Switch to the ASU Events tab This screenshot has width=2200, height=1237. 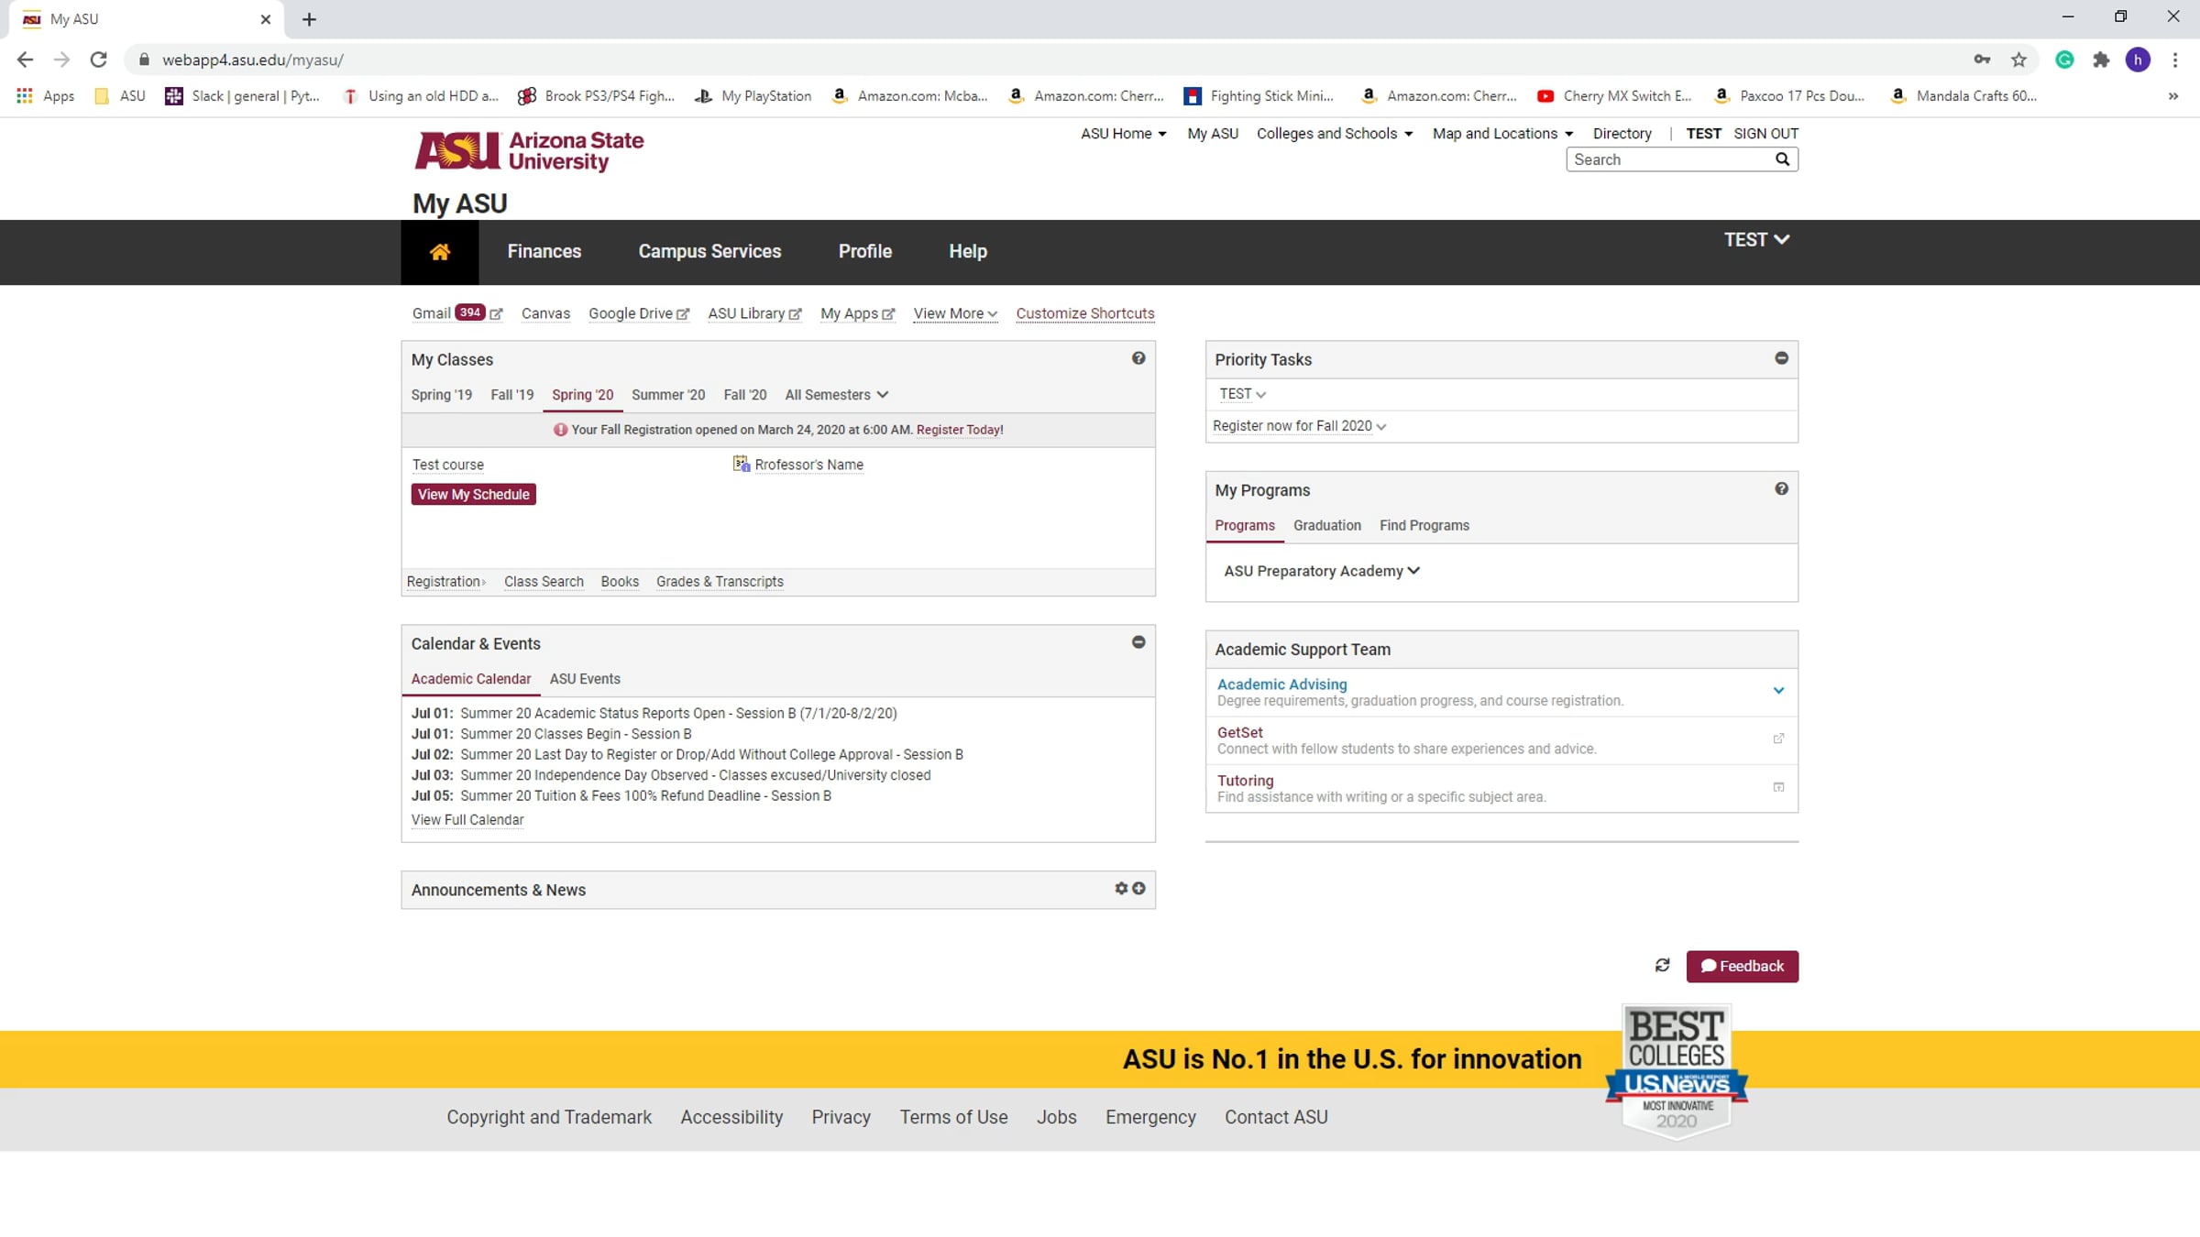(x=585, y=679)
